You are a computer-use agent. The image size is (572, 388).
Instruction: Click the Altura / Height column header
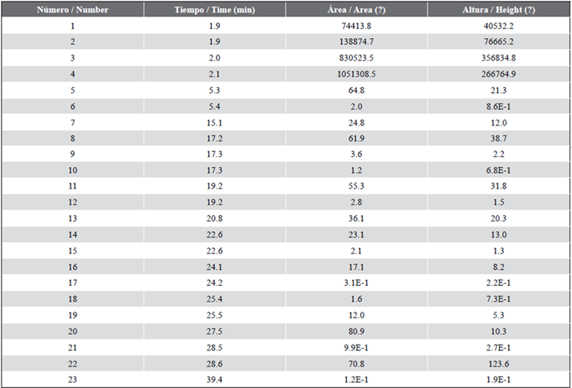pos(499,9)
